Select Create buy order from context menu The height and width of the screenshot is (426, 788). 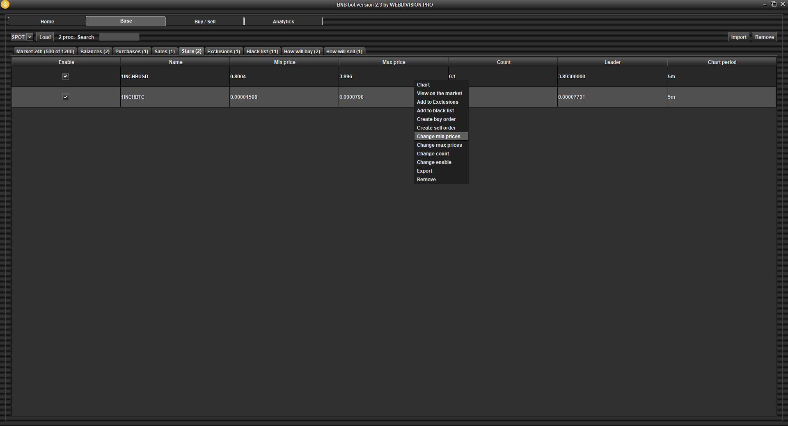(x=436, y=119)
